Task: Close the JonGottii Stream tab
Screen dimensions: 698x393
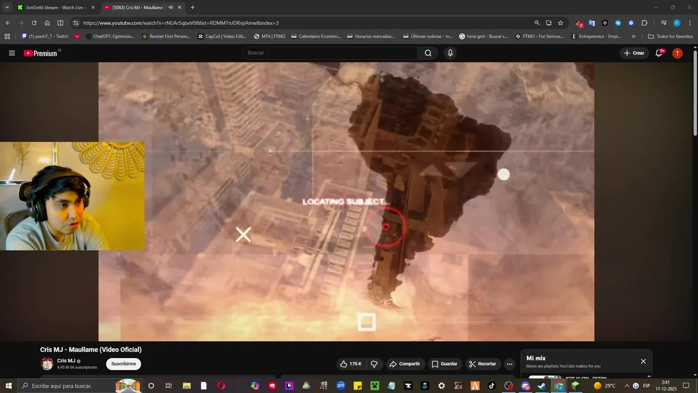Action: click(x=93, y=7)
